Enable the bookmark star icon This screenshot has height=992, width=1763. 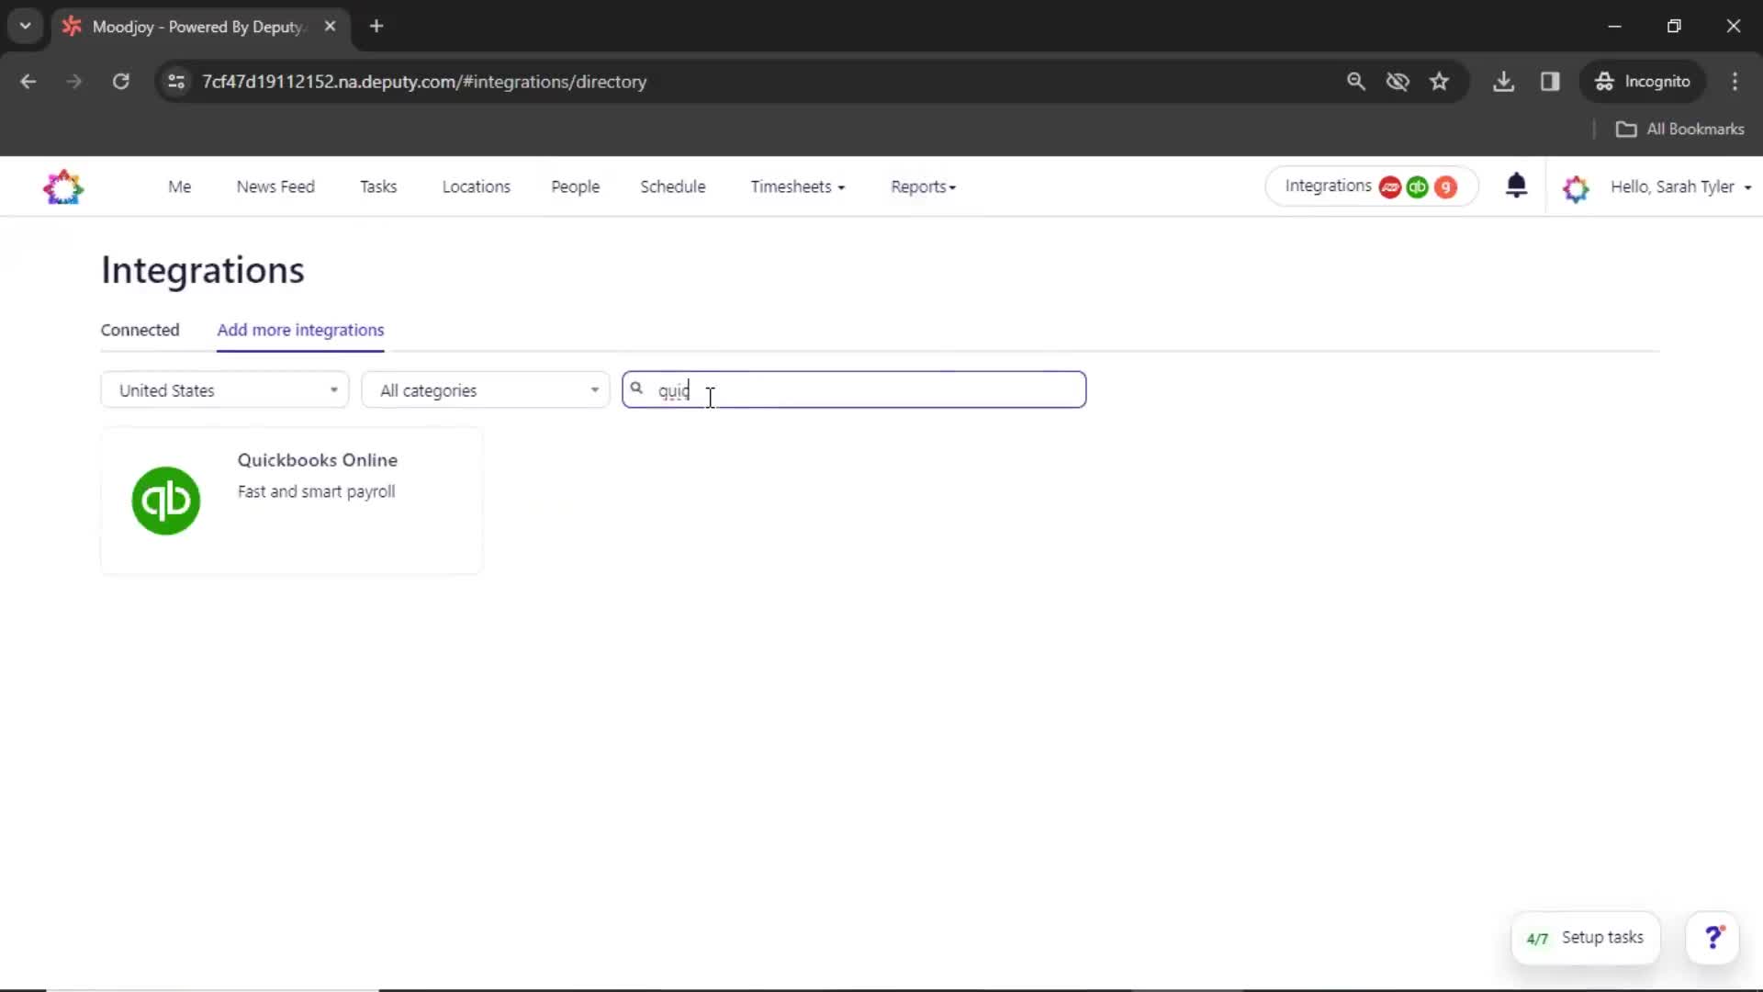(1440, 81)
